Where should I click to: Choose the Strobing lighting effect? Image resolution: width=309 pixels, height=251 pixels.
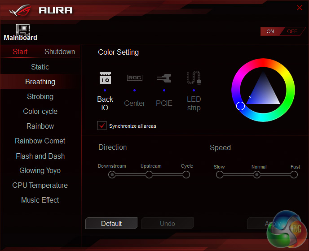pyautogui.click(x=40, y=96)
